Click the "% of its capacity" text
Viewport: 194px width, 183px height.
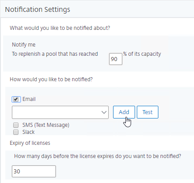(x=142, y=54)
